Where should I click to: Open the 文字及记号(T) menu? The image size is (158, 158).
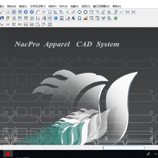pos(38,6)
